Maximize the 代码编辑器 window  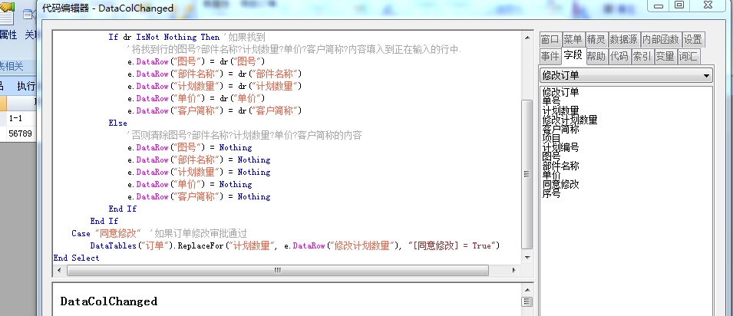(x=679, y=5)
